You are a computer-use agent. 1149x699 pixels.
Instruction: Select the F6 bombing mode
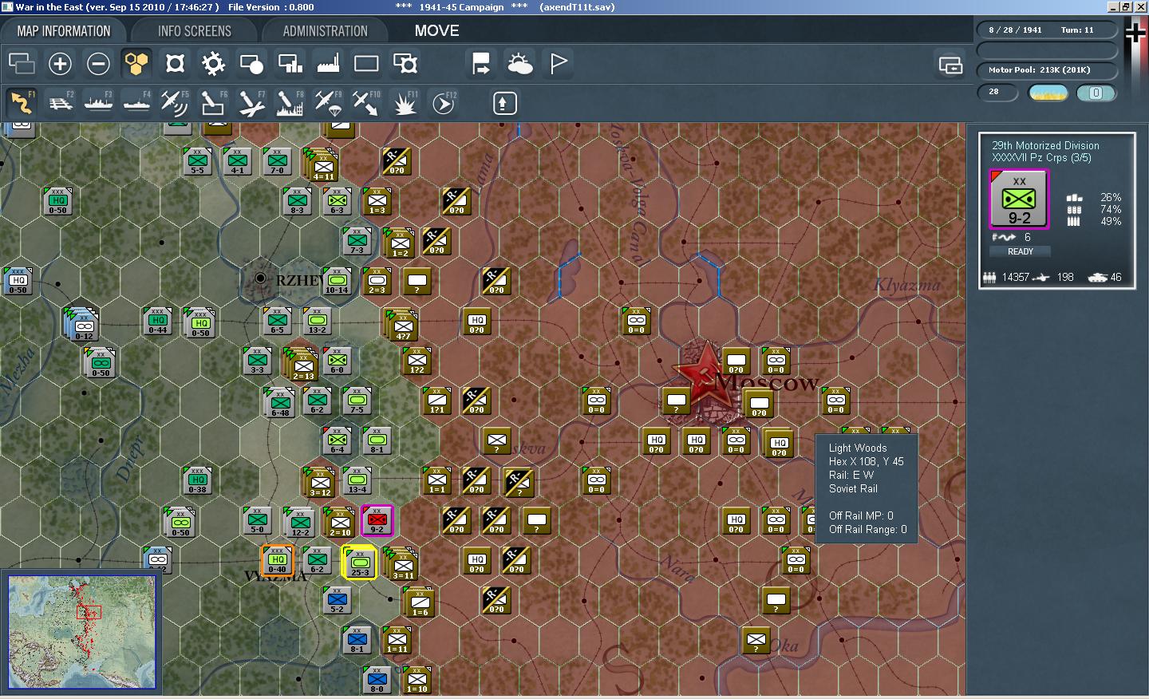tap(213, 103)
